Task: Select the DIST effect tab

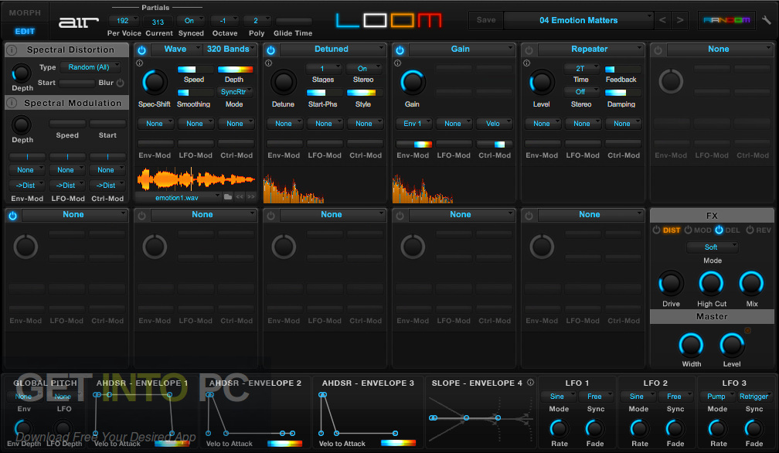Action: click(672, 230)
